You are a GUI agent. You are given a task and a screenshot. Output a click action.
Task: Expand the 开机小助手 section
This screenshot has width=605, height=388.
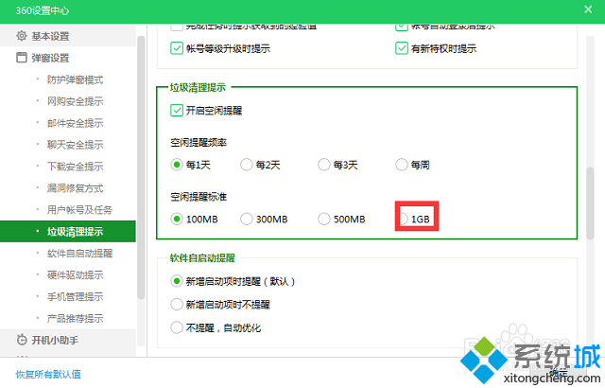[57, 340]
